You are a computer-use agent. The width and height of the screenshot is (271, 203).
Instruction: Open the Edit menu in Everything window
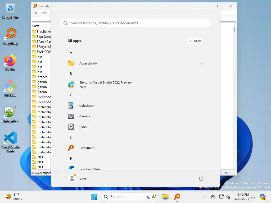(x=44, y=13)
